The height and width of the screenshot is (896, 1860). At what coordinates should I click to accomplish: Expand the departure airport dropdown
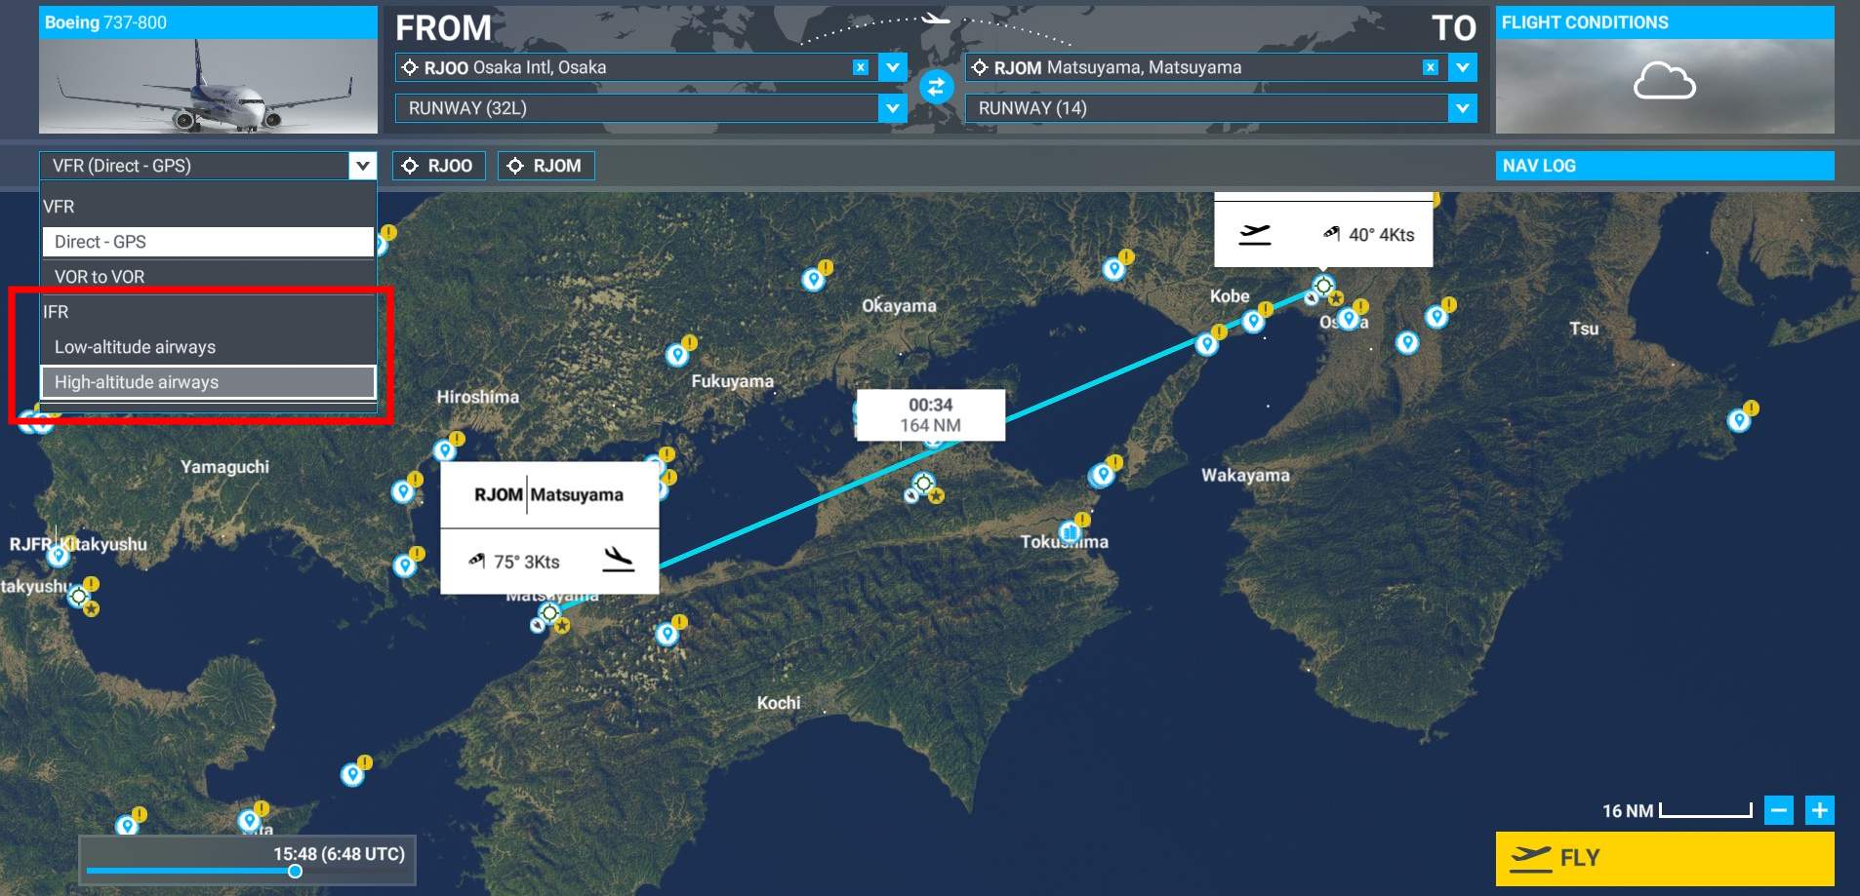click(892, 67)
